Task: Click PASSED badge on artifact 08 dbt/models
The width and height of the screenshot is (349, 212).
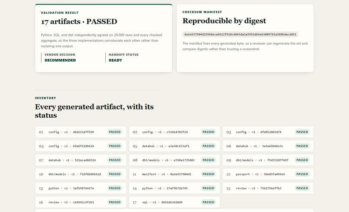Action: coord(208,160)
